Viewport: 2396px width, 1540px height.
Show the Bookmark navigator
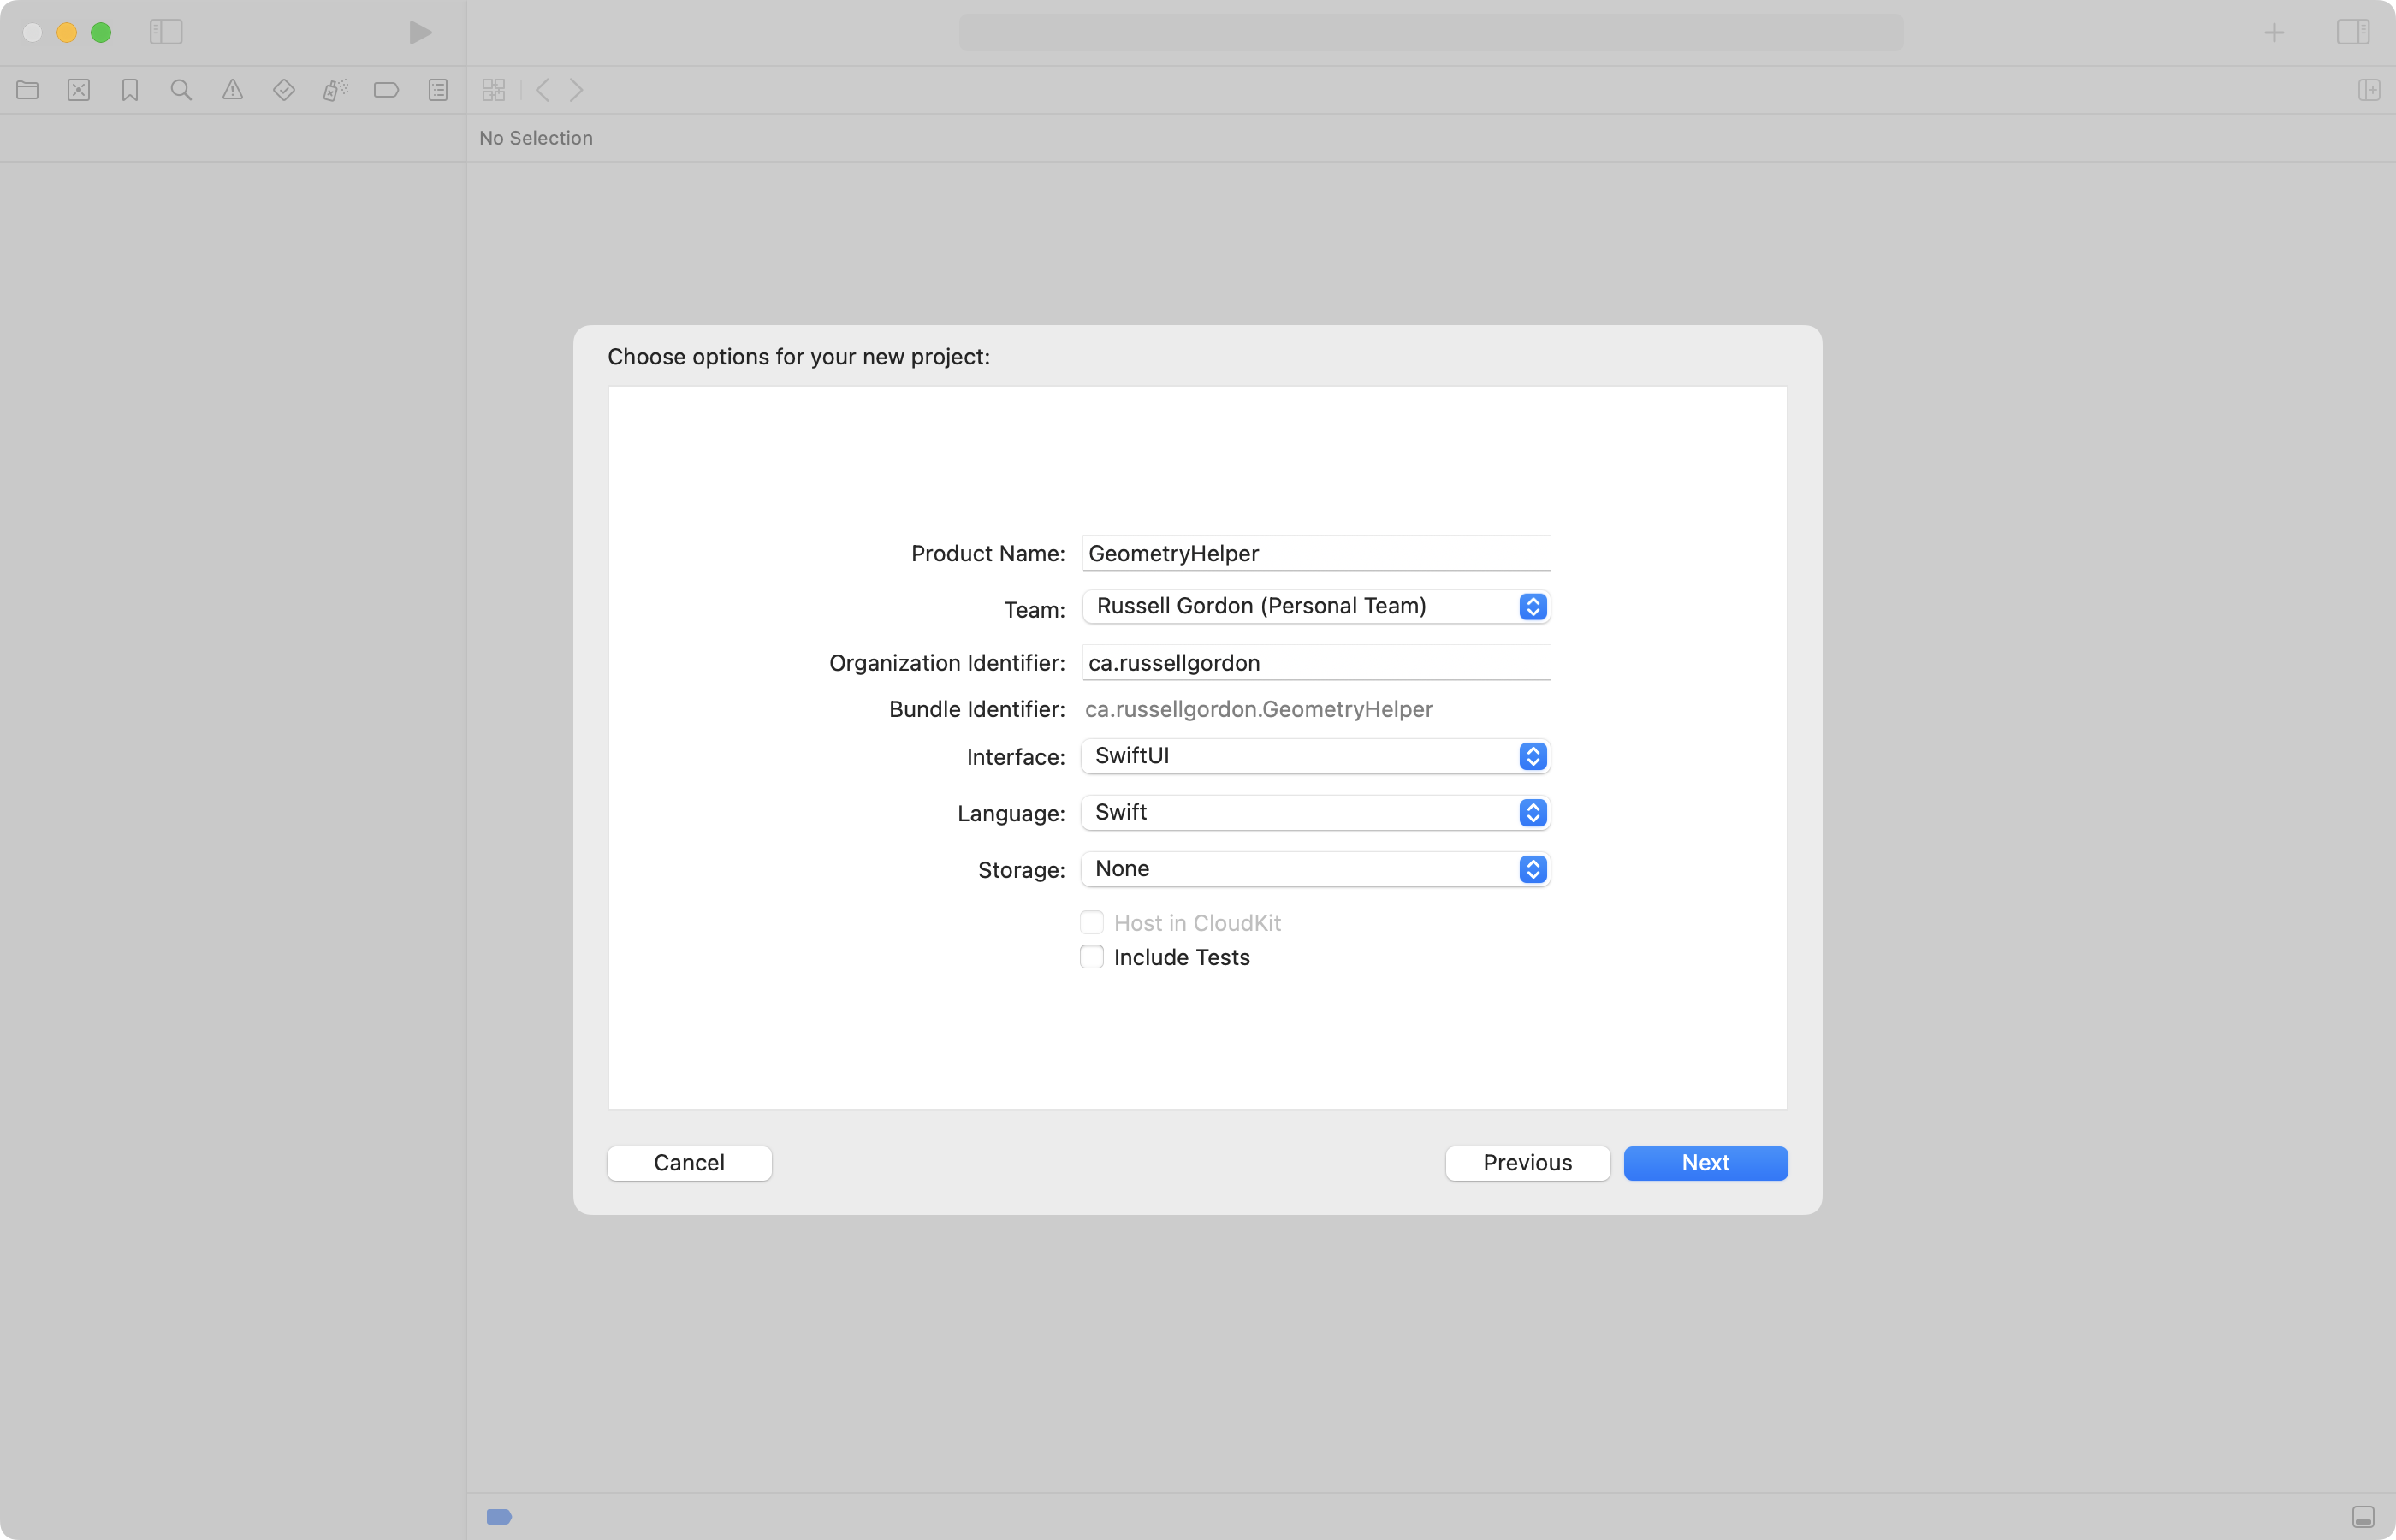pyautogui.click(x=130, y=90)
